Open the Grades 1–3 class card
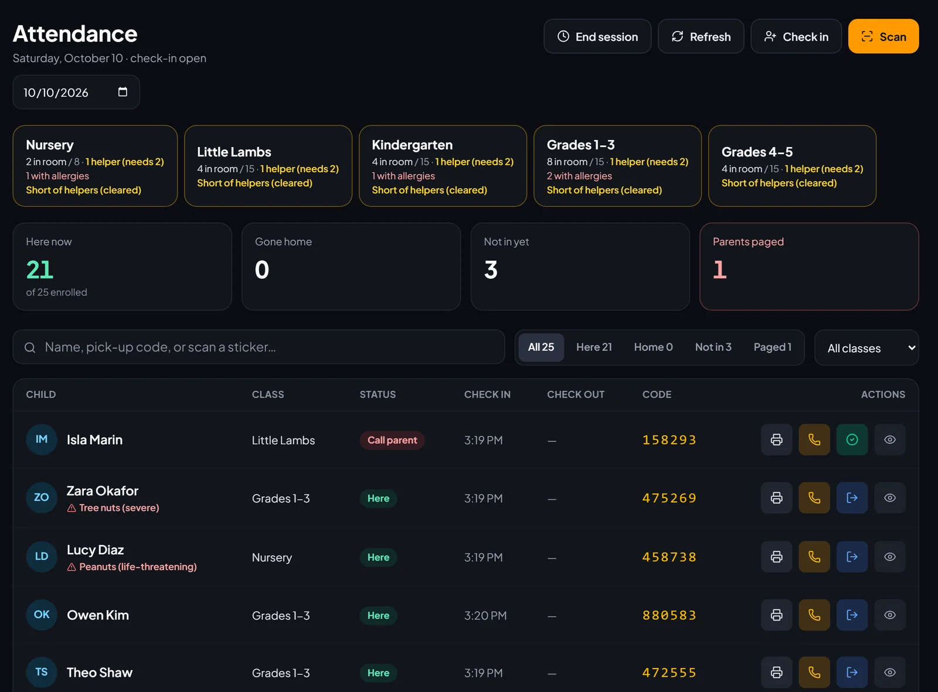The width and height of the screenshot is (938, 692). pyautogui.click(x=617, y=166)
